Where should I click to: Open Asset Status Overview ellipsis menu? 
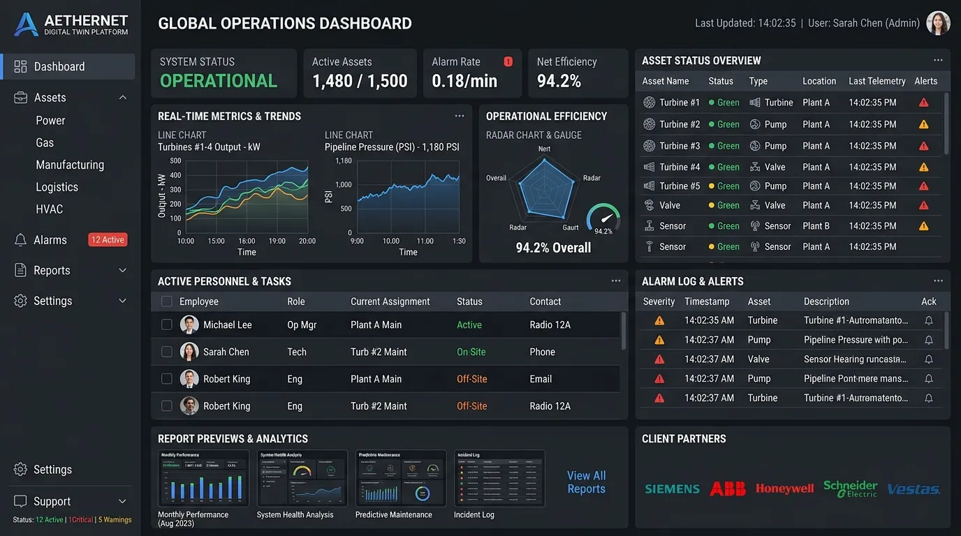[x=938, y=60]
